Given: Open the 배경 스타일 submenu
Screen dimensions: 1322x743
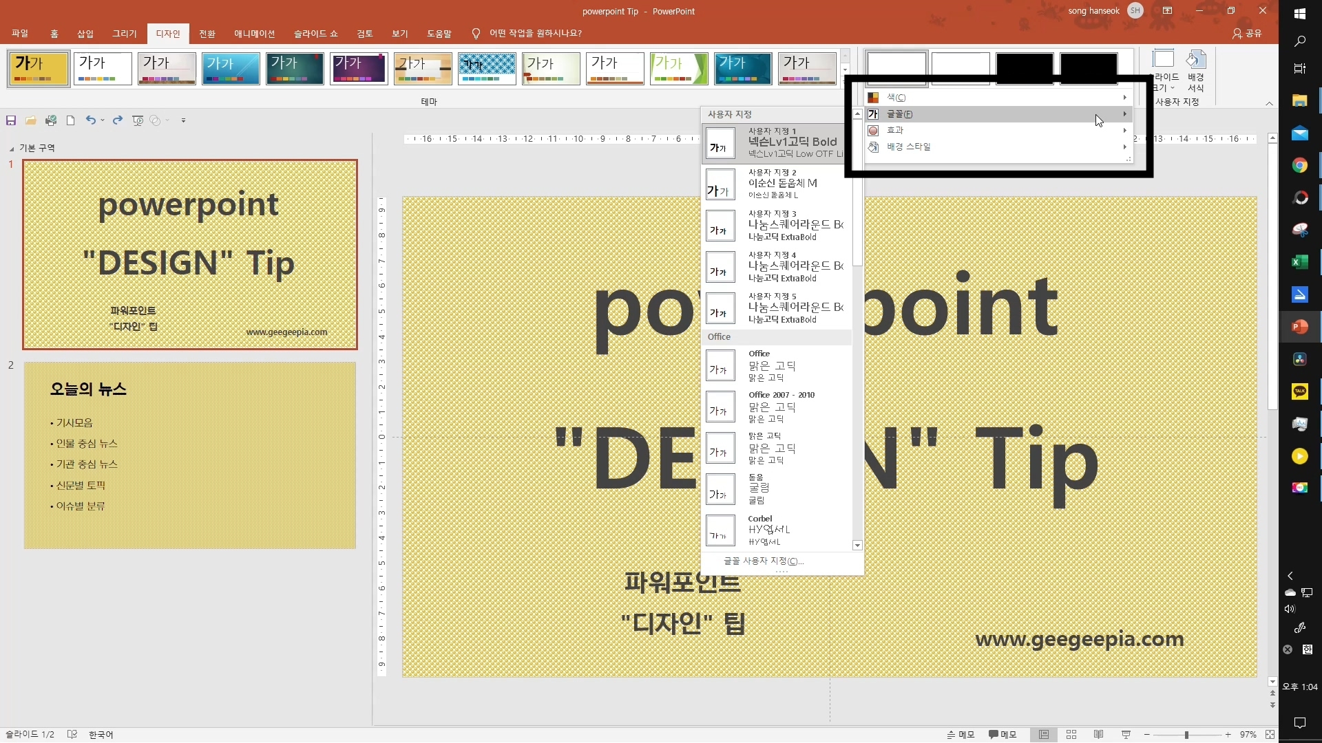Looking at the screenshot, I should (x=998, y=147).
